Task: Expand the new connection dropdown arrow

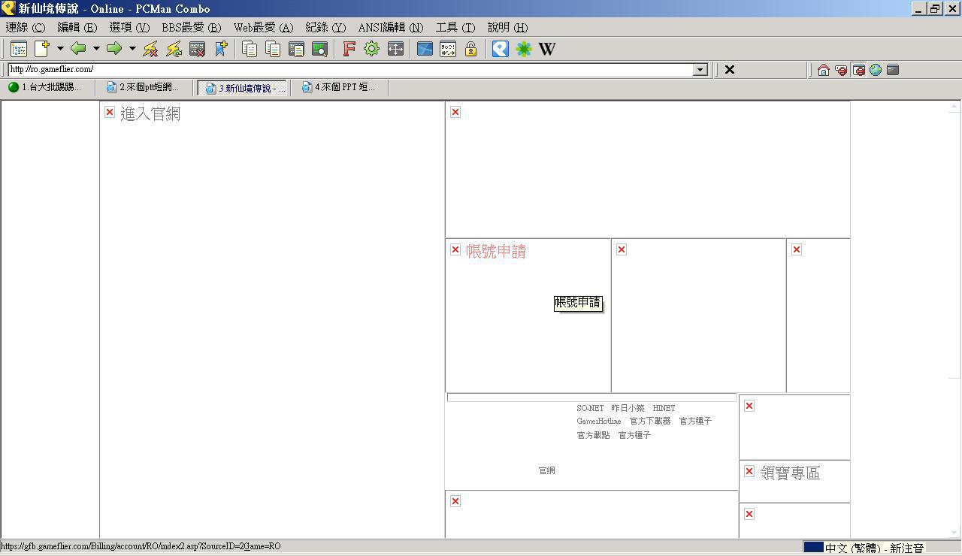Action: 60,49
